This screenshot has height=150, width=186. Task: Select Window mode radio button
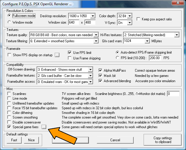pos(9,22)
